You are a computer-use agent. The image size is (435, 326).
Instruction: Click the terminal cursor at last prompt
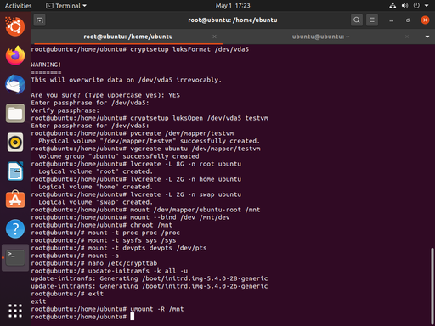pos(133,317)
